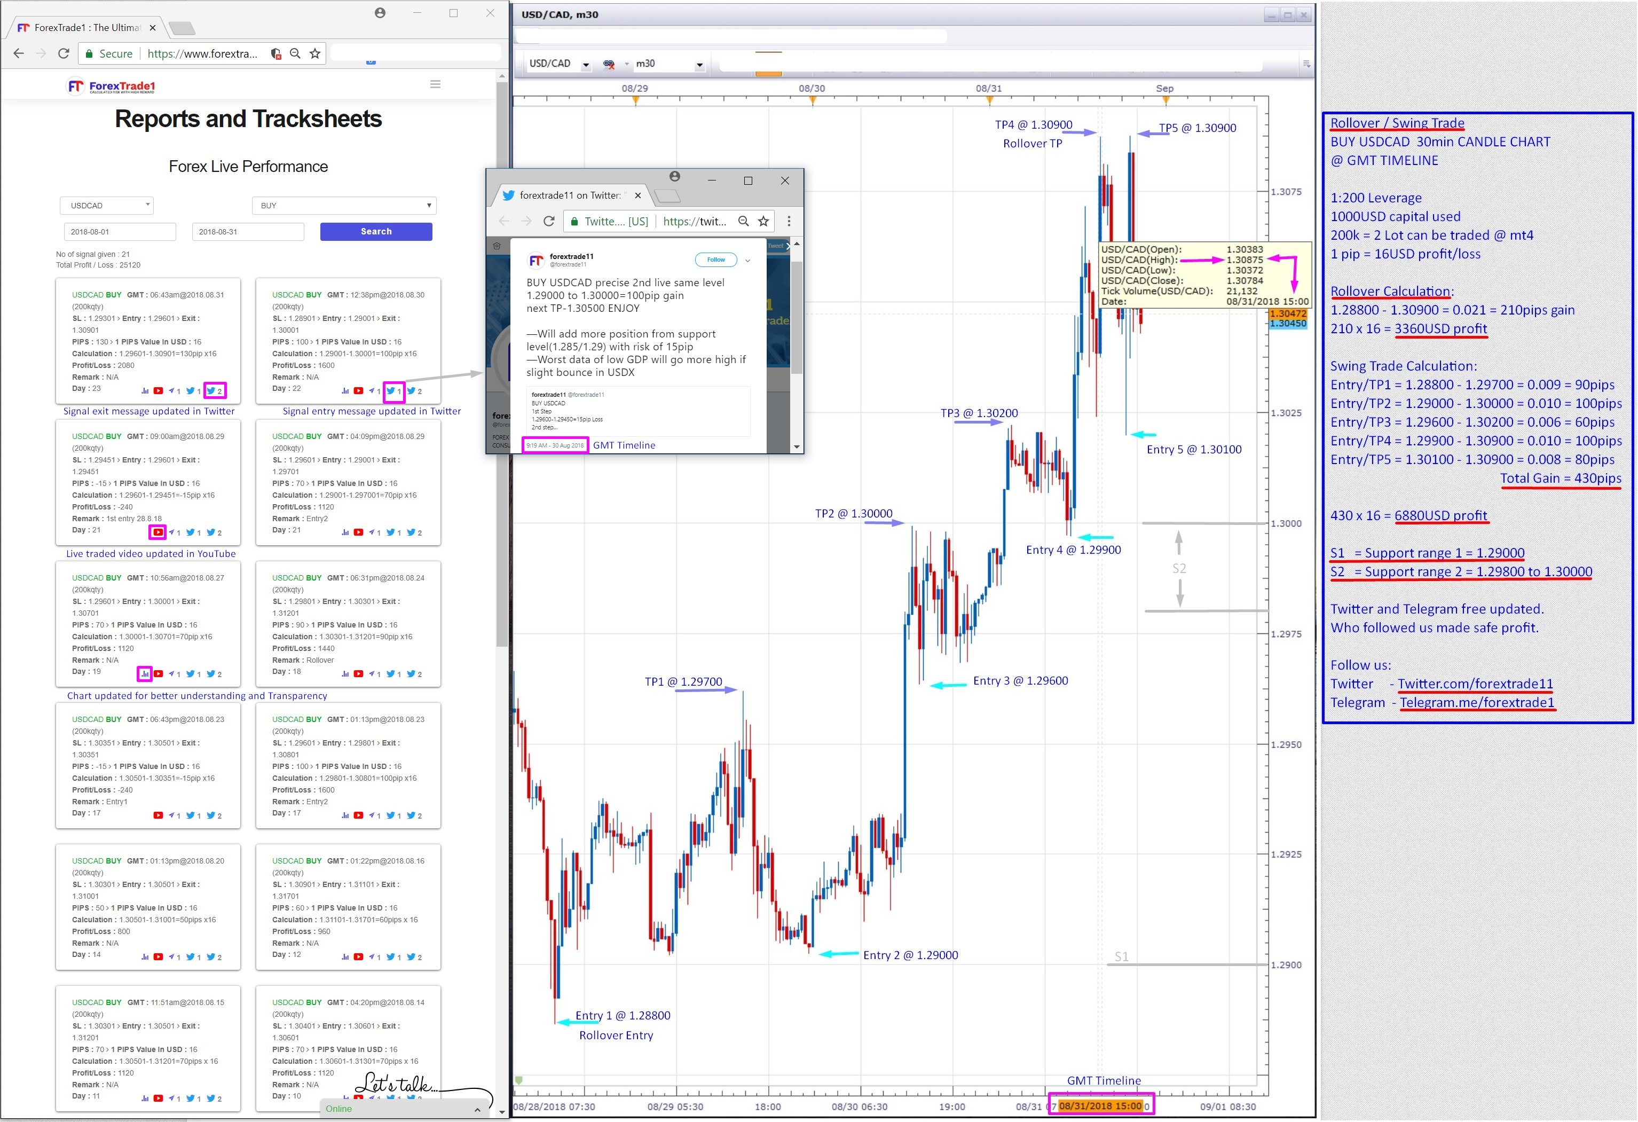The height and width of the screenshot is (1122, 1638).
Task: Open the Online chat bar
Action: click(x=405, y=1109)
